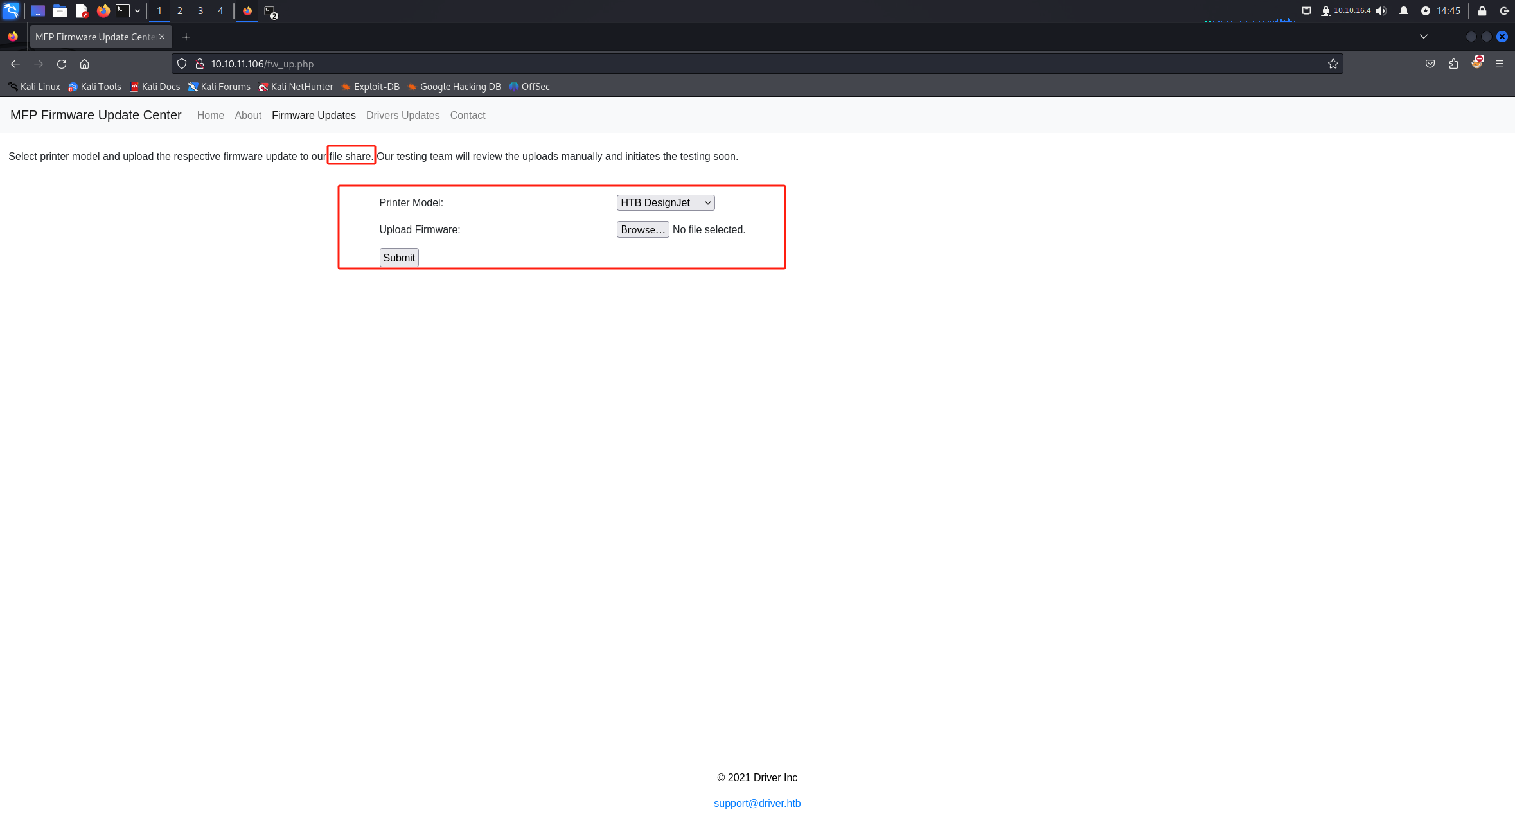Click the power manager tray icon
The height and width of the screenshot is (821, 1515).
(x=1425, y=11)
